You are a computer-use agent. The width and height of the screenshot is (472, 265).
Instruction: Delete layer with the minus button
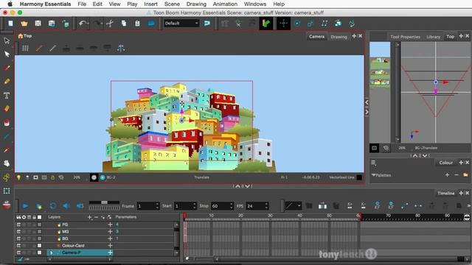96,217
